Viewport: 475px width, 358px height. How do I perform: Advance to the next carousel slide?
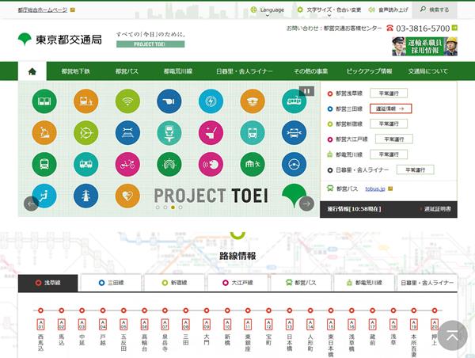306,204
